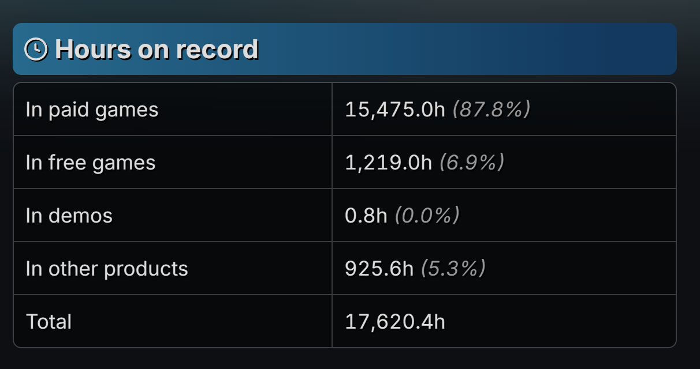This screenshot has width=700, height=369.
Task: Select the "In demos" row label
Action: point(69,216)
